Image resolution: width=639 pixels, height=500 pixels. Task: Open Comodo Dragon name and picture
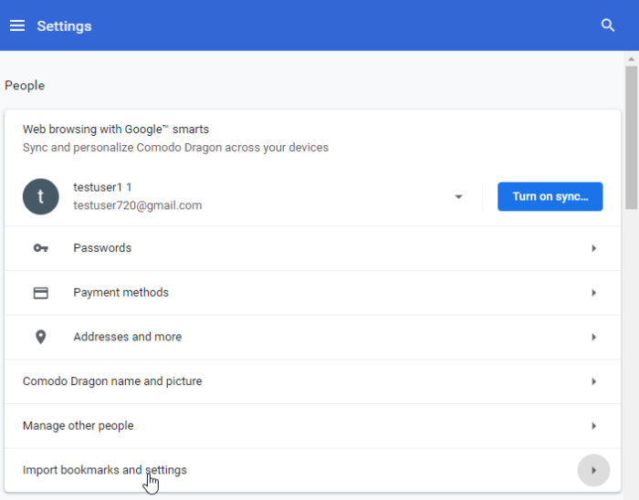point(312,381)
